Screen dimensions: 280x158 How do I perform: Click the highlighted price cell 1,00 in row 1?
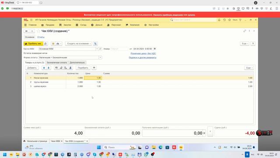tap(93, 78)
